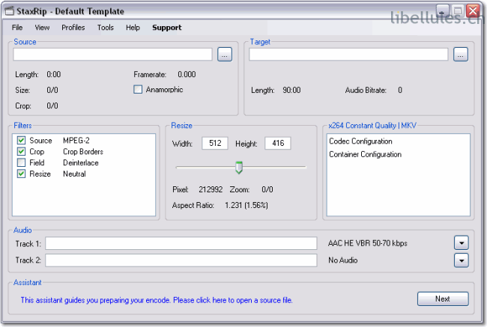
Task: Click the Pixel value 212992
Action: [x=211, y=189]
